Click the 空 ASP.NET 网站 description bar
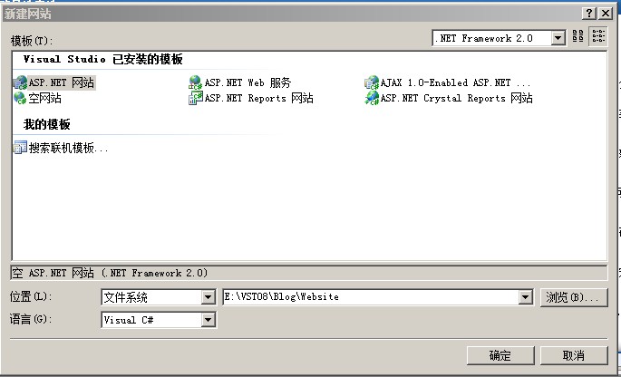 (309, 273)
